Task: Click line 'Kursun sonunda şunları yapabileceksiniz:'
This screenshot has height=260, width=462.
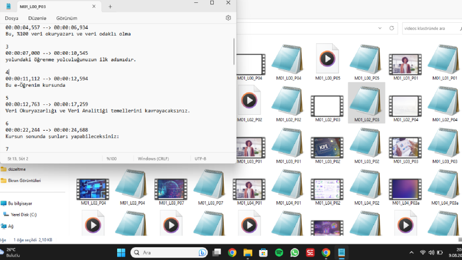Action: [62, 136]
